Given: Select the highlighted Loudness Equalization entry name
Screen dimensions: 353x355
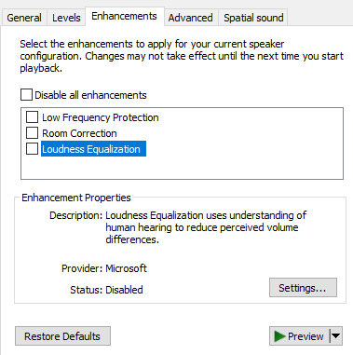Looking at the screenshot, I should point(93,149).
